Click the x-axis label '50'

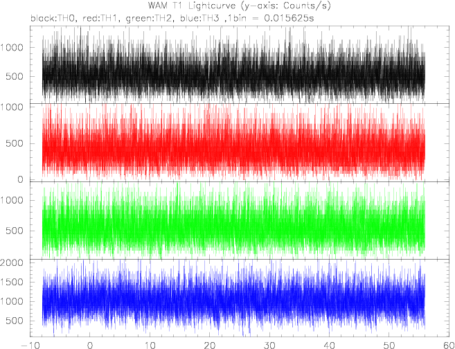[x=389, y=346]
